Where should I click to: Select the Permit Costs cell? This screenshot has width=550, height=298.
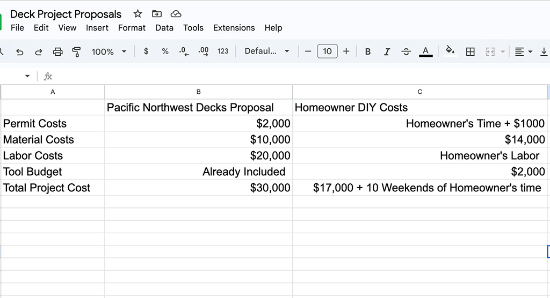53,123
